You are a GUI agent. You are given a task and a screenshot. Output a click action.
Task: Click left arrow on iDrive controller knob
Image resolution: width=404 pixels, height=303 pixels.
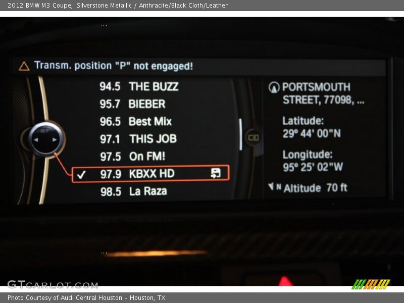click(36, 140)
